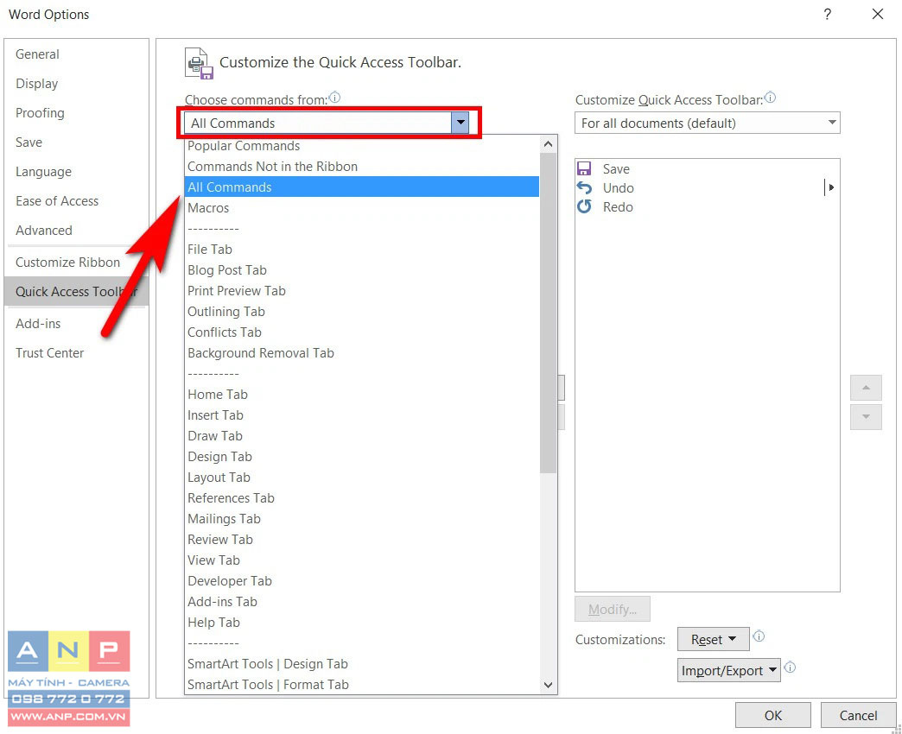Select SmartArt Tools Design Tab option

point(362,664)
